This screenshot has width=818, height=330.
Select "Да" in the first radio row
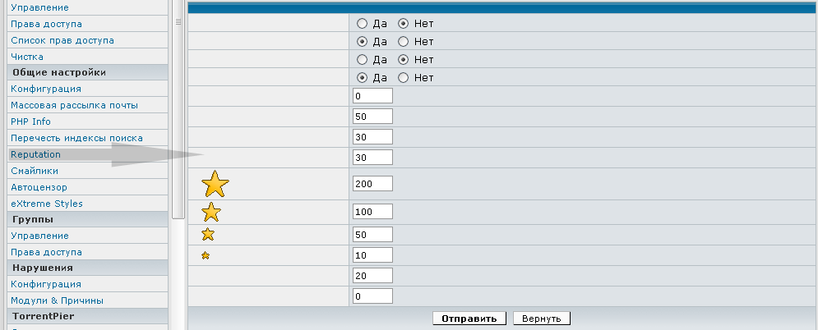pos(362,24)
